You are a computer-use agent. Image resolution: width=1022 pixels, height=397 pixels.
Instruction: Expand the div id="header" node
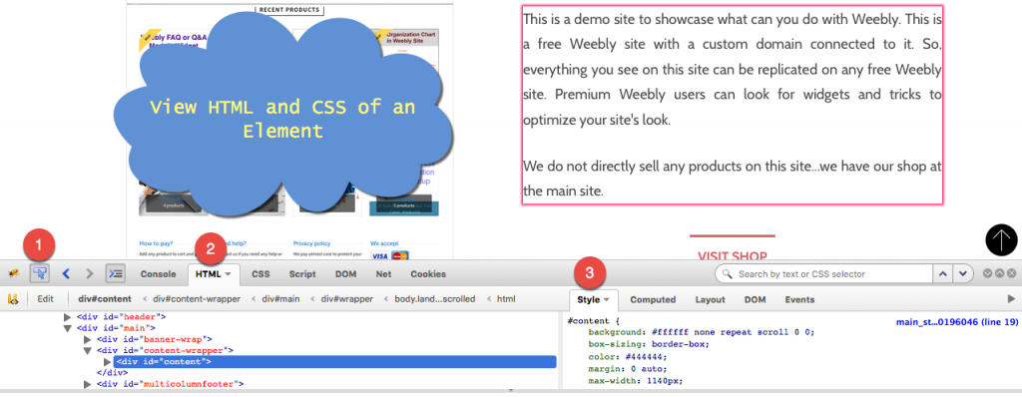pyautogui.click(x=67, y=317)
